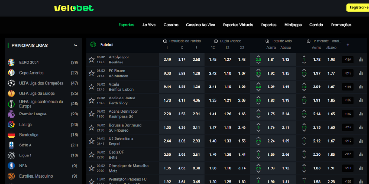Favorite Borussia Dortmund vs SC Friburgo
369x184 pixels.
pos(91,128)
